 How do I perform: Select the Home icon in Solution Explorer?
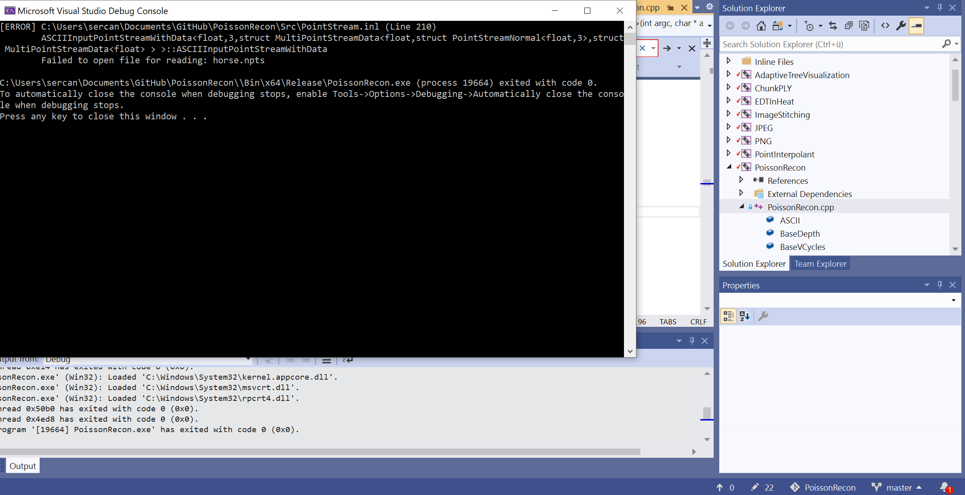pyautogui.click(x=761, y=25)
